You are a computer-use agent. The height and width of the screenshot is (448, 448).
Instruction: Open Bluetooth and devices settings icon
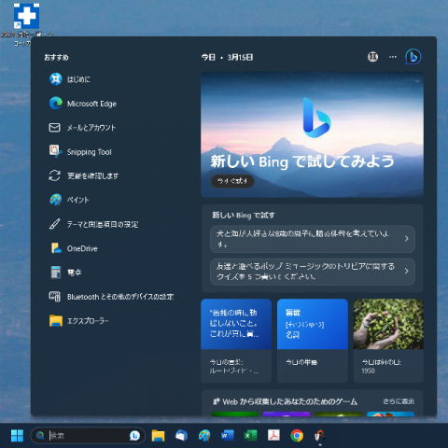55,297
